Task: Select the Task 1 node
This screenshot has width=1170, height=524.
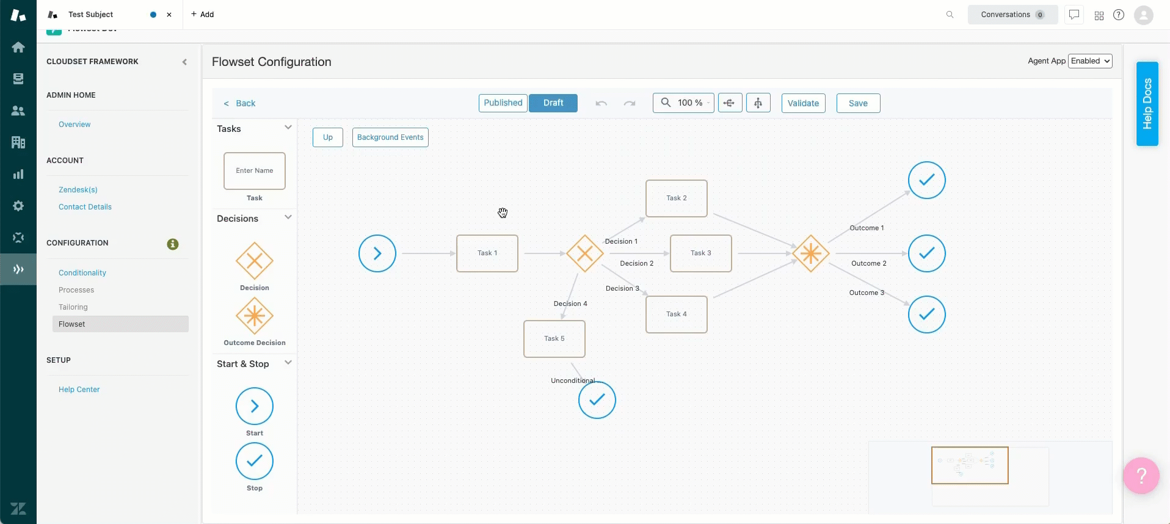Action: click(x=487, y=253)
